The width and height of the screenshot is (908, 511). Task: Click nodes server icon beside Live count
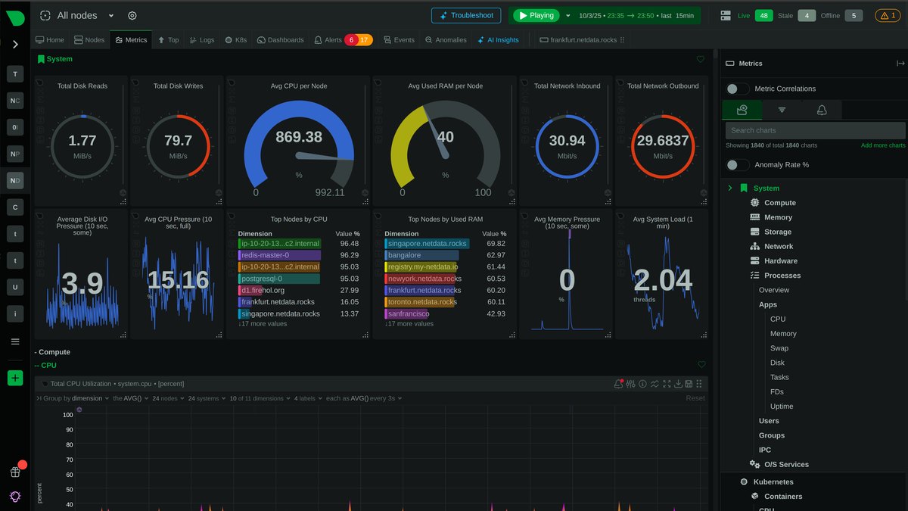(x=726, y=15)
